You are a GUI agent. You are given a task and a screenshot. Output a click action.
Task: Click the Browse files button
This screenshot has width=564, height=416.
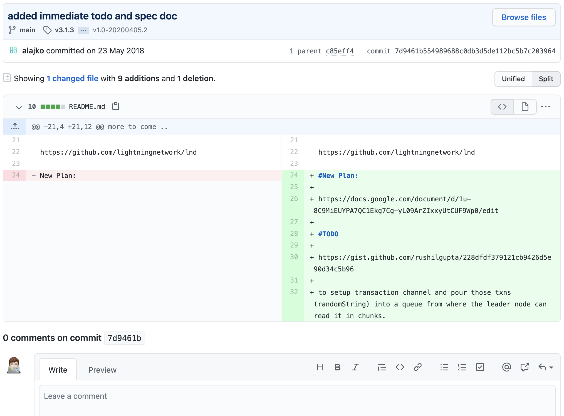coord(524,17)
